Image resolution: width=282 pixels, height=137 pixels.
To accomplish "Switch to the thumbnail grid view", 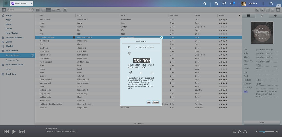I will (44, 10).
